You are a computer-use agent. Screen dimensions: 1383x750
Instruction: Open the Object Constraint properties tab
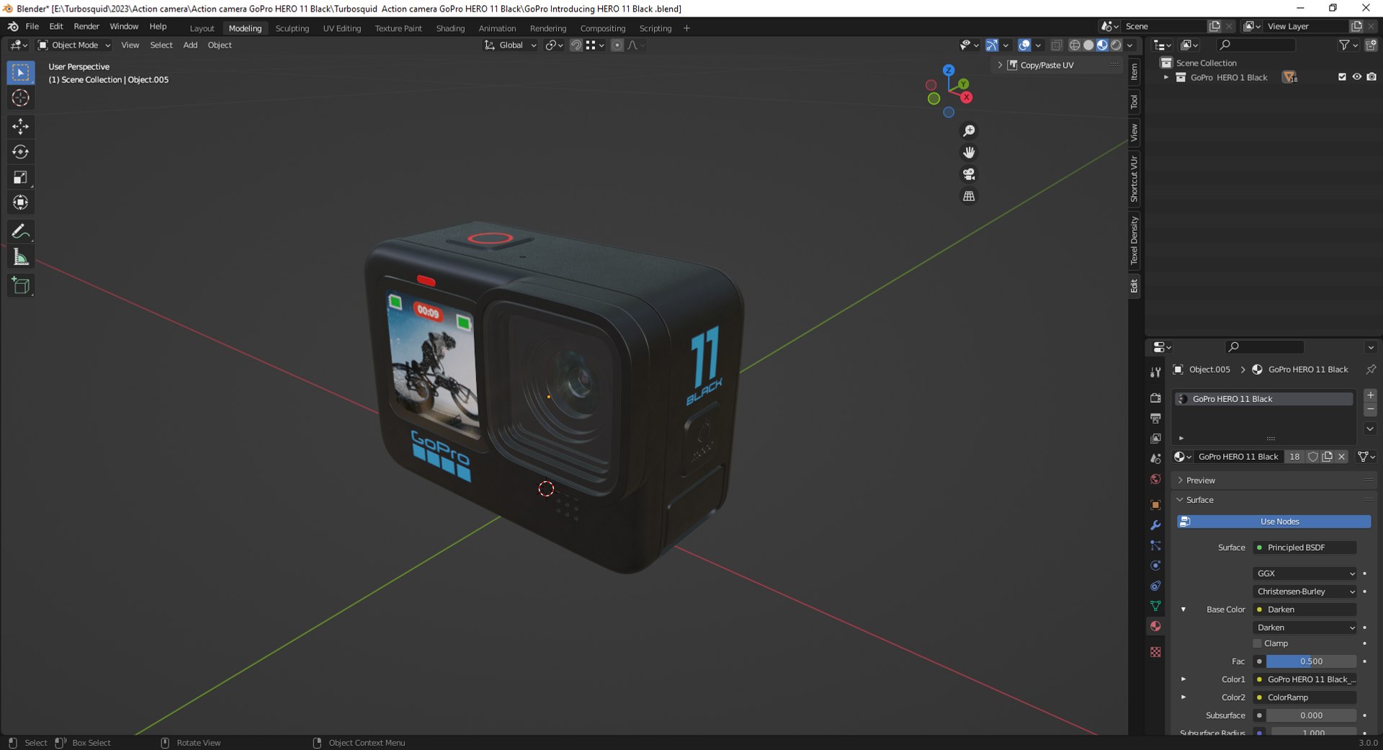[x=1155, y=586]
